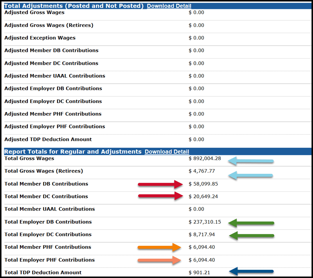This screenshot has width=313, height=278.
Task: Click salmon arrow pointing to Employer PHF amount
Action: point(159,260)
